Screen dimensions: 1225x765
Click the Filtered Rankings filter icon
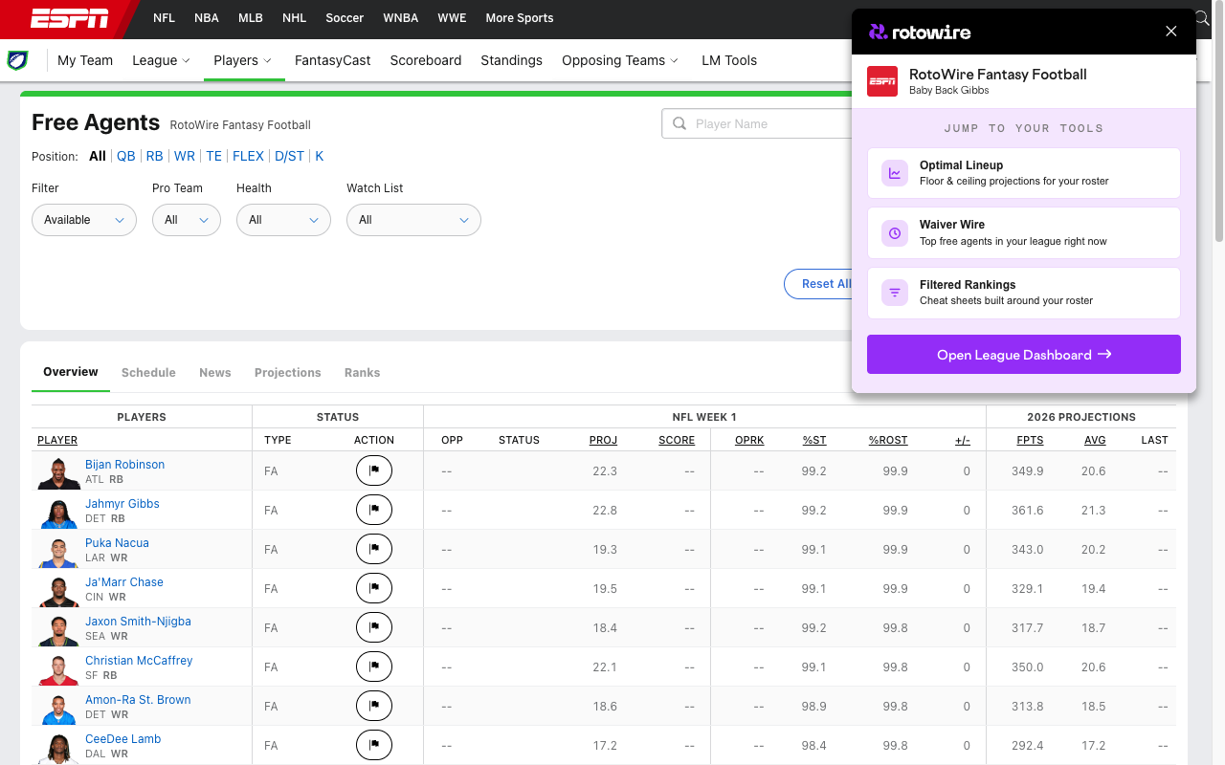pos(895,293)
